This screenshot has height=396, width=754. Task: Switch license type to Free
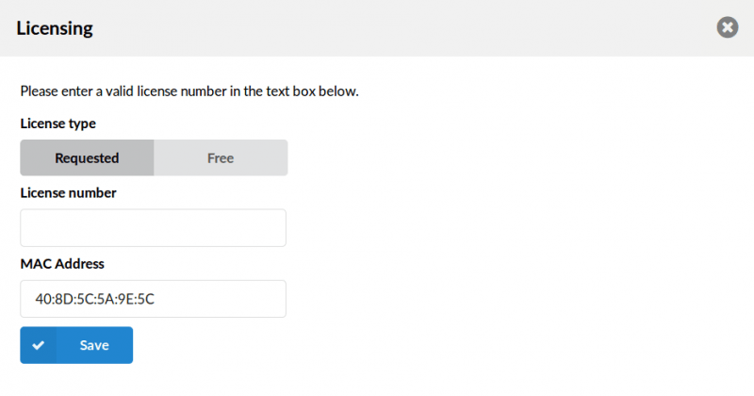click(x=221, y=157)
